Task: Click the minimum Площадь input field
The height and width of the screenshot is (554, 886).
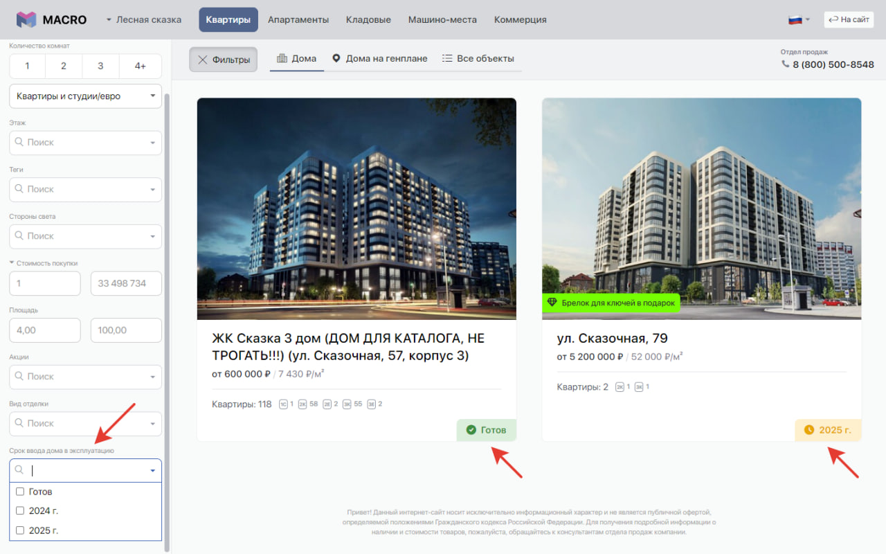Action: pos(45,330)
